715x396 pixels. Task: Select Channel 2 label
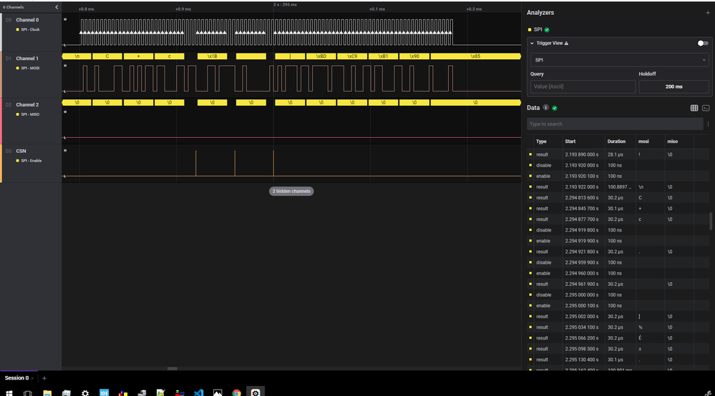27,104
